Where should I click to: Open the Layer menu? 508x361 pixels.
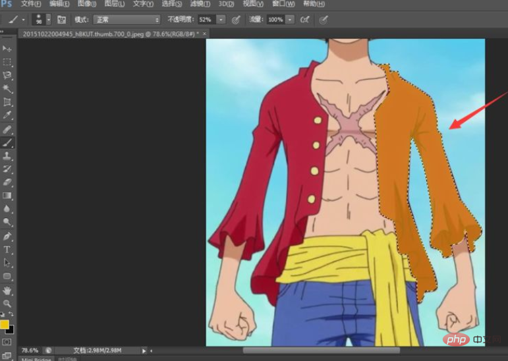coord(115,4)
